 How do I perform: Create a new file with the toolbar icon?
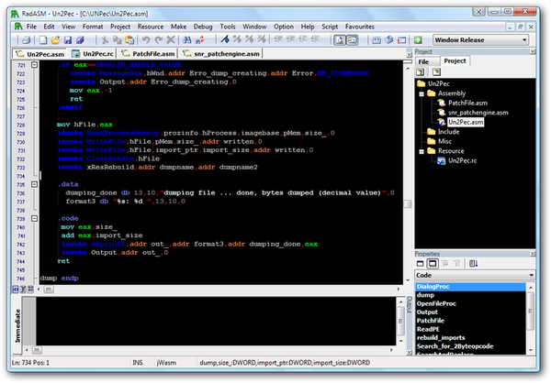tap(43, 40)
